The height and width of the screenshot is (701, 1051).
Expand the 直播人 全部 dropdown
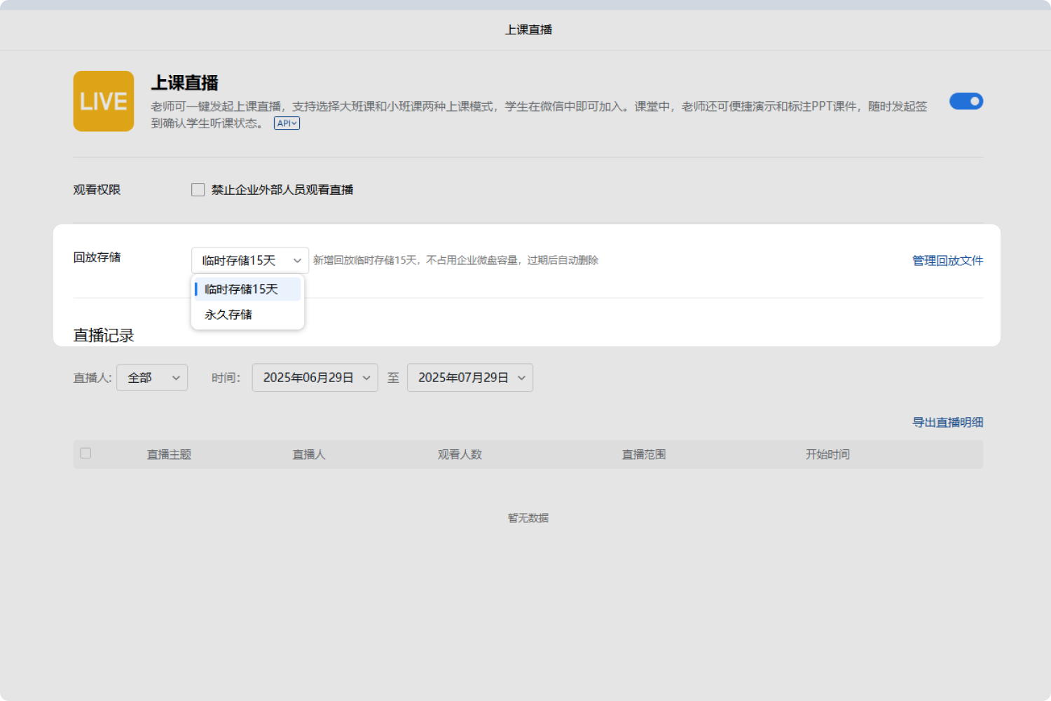[x=152, y=378]
